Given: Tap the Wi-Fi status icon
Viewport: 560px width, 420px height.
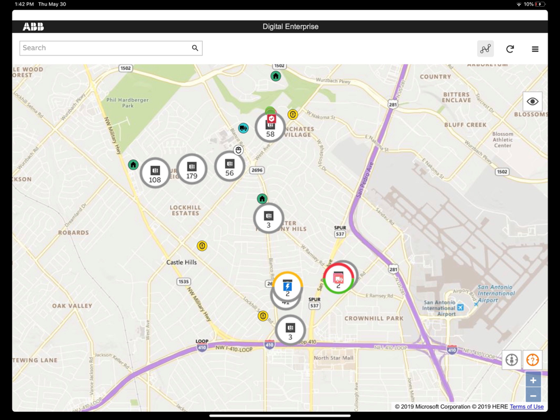Looking at the screenshot, I should tap(519, 4).
